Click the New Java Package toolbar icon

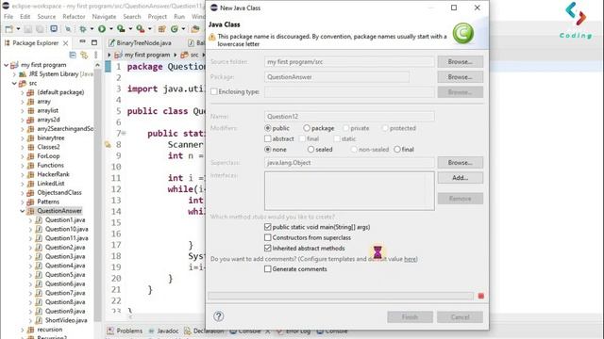pyautogui.click(x=161, y=29)
